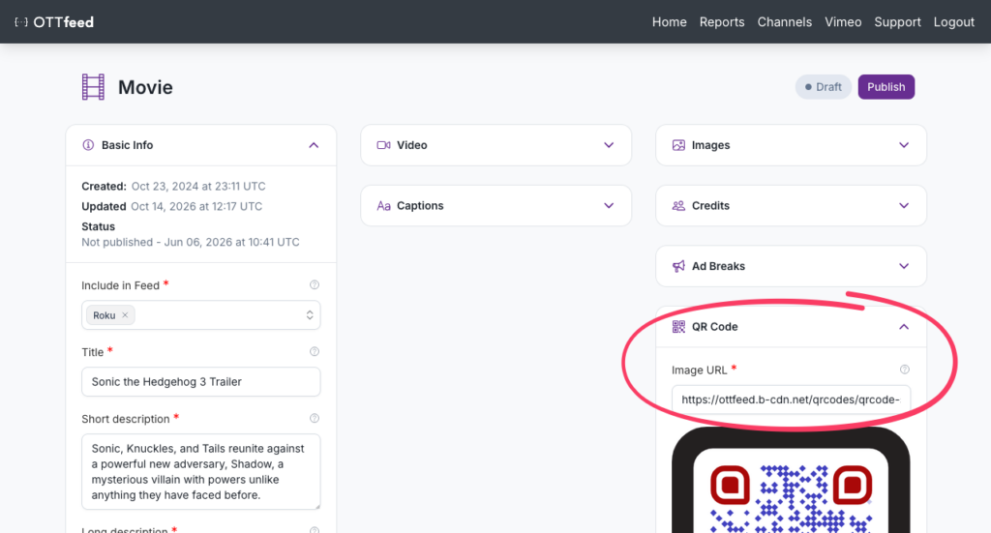Click into the Title input field

(201, 381)
